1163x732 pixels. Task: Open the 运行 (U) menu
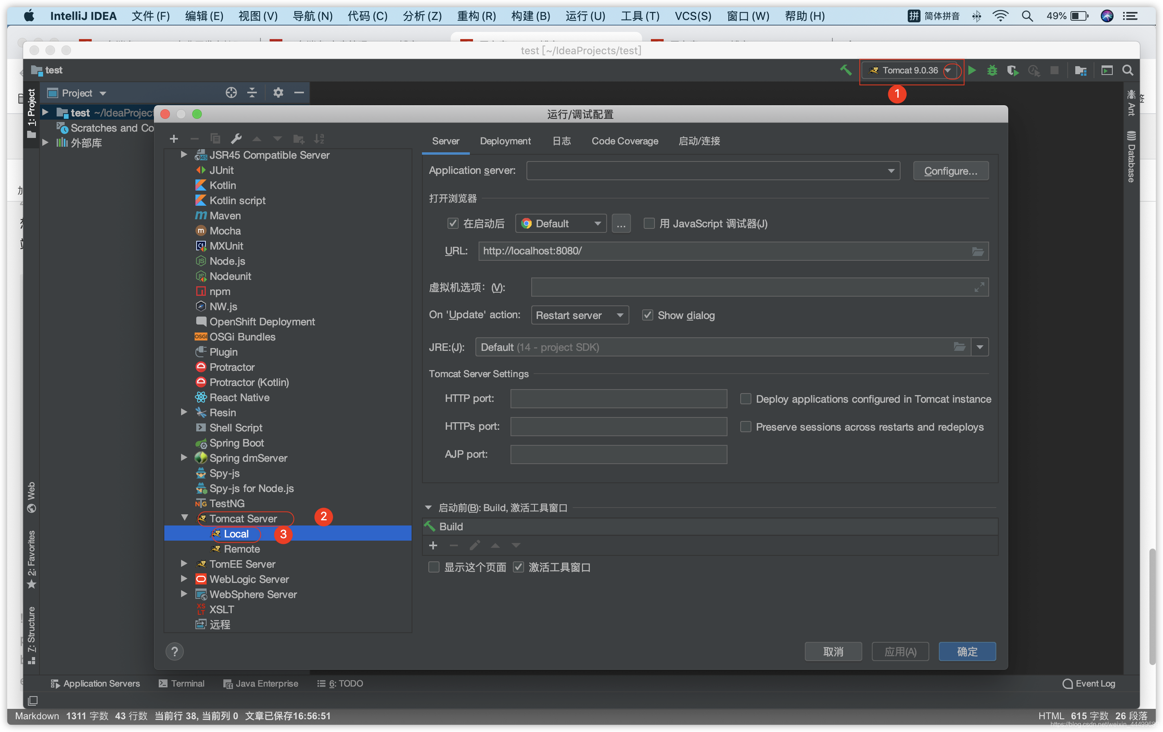click(x=585, y=16)
